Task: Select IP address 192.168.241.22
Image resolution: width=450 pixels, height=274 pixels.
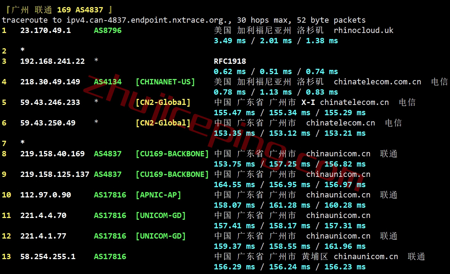Action: click(x=52, y=61)
